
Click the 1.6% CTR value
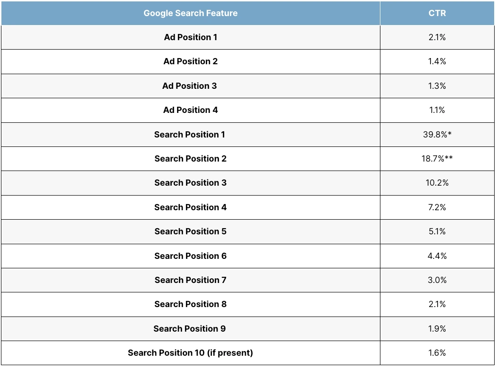click(x=437, y=353)
